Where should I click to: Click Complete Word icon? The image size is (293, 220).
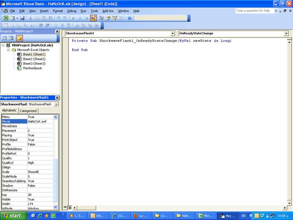pyautogui.click(x=32, y=25)
